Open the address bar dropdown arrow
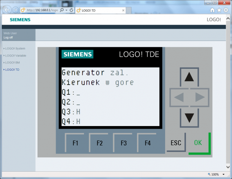 click(x=67, y=10)
